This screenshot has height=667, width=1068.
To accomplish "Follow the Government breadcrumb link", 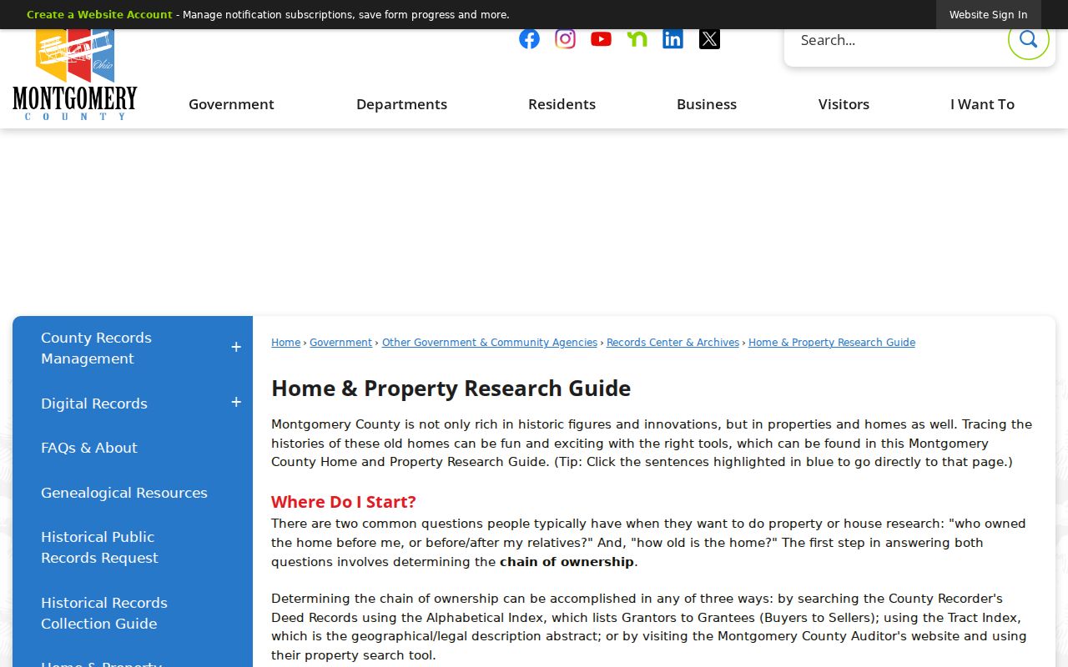I will (340, 343).
